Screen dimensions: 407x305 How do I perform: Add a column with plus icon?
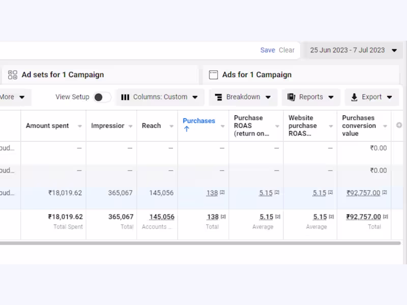tap(399, 126)
